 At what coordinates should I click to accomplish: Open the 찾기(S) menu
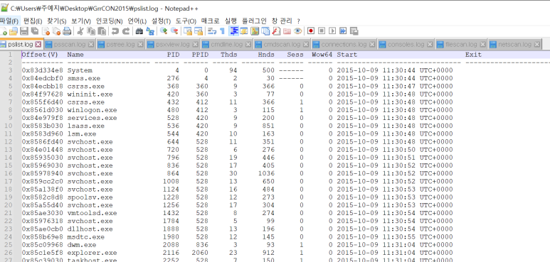[x=56, y=21]
